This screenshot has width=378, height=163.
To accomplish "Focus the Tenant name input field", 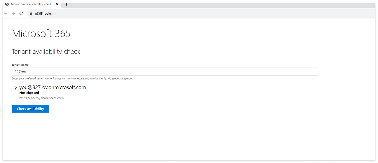I will (165, 72).
